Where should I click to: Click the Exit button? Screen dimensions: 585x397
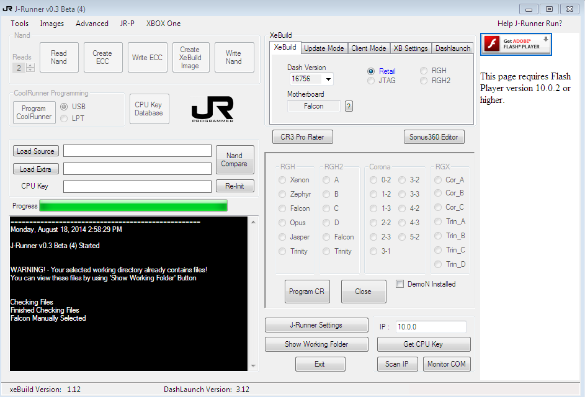320,364
